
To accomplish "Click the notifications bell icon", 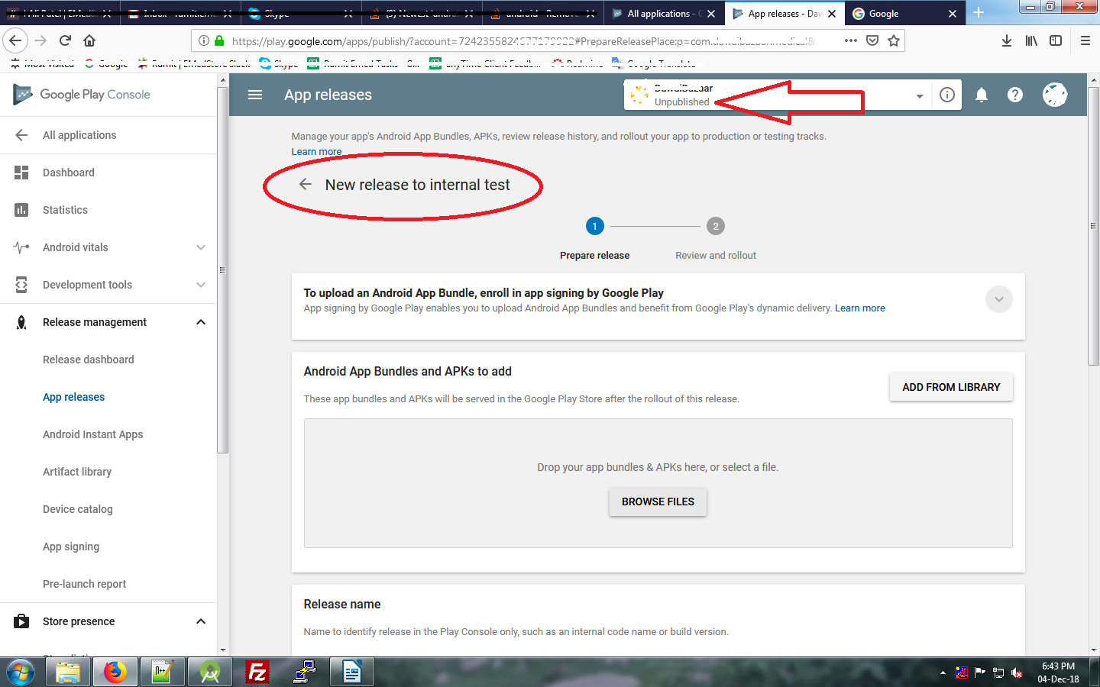I will (x=982, y=95).
